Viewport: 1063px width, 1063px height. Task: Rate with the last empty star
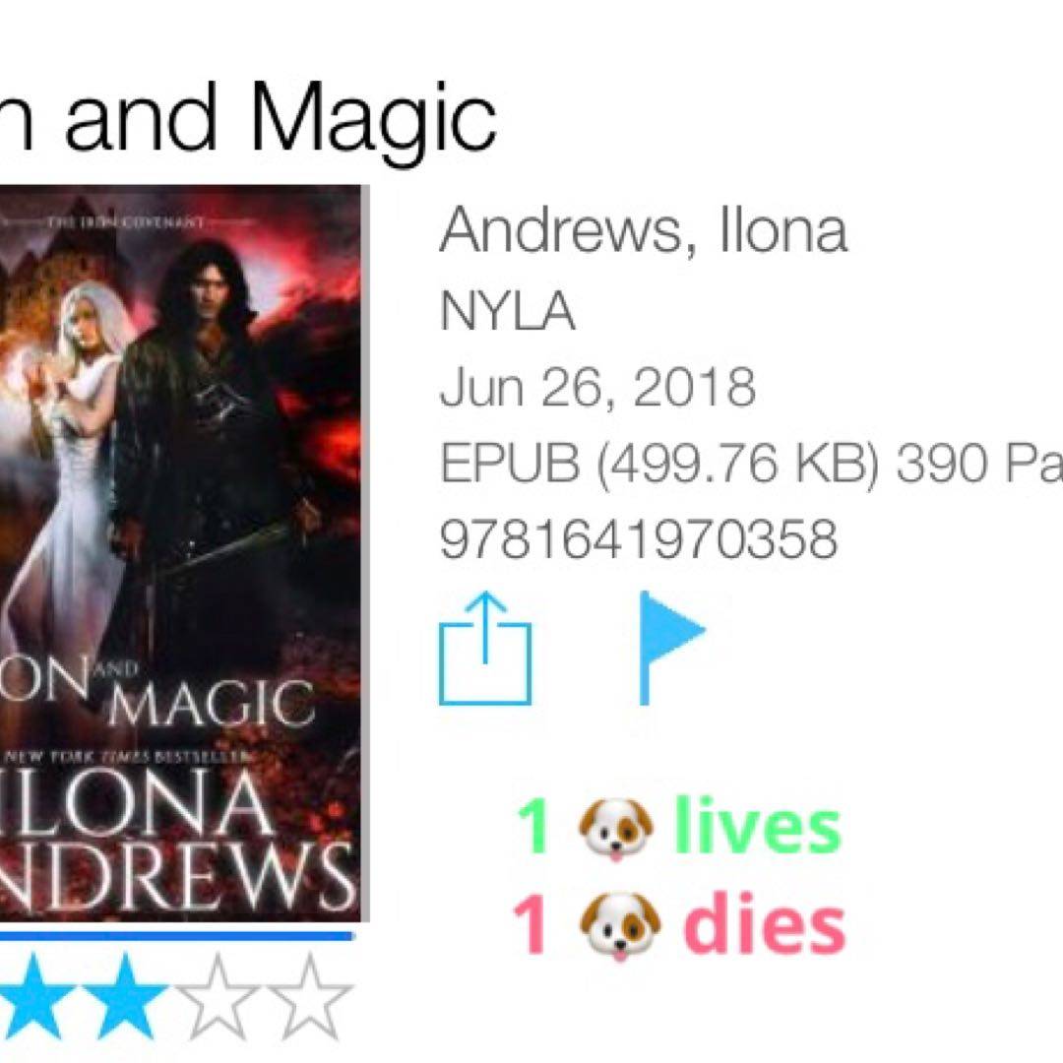coord(310,997)
